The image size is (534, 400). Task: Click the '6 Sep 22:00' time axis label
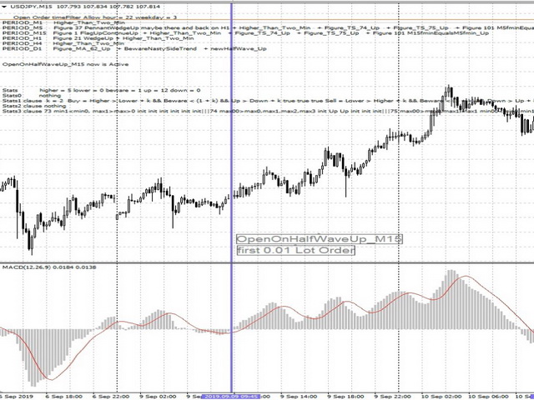(111, 397)
